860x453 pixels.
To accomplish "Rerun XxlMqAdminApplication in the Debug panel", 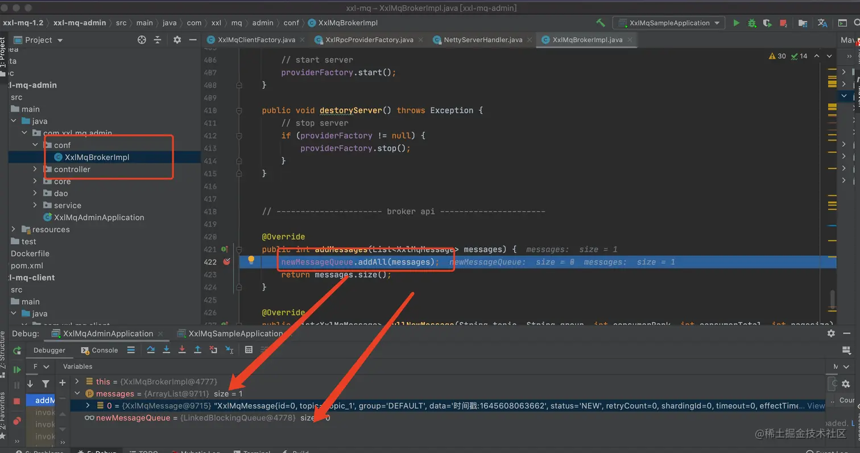I will [17, 351].
